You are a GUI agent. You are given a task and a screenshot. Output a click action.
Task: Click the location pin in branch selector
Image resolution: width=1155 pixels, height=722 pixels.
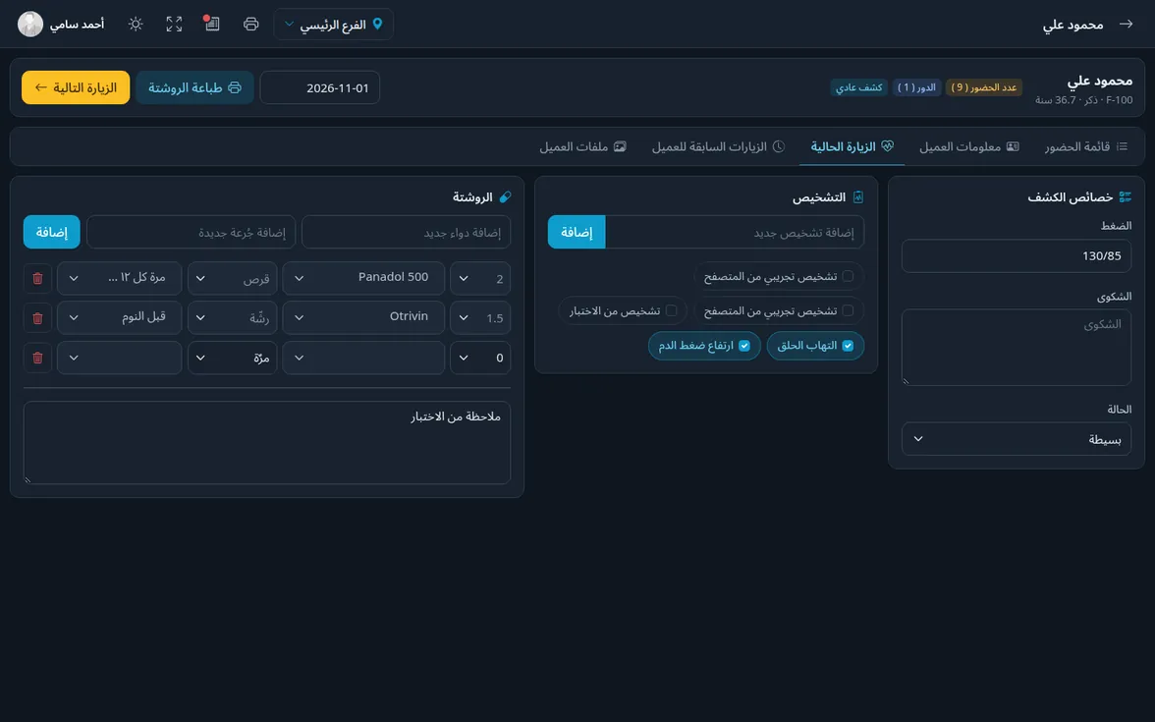pos(378,25)
